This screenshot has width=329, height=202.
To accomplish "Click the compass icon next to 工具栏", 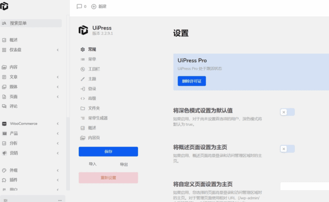I will 83,69.
